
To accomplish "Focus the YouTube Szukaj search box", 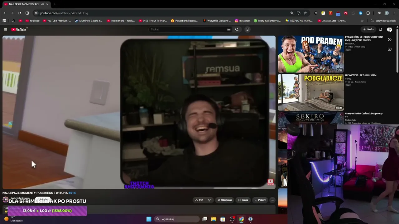I will coord(188,30).
